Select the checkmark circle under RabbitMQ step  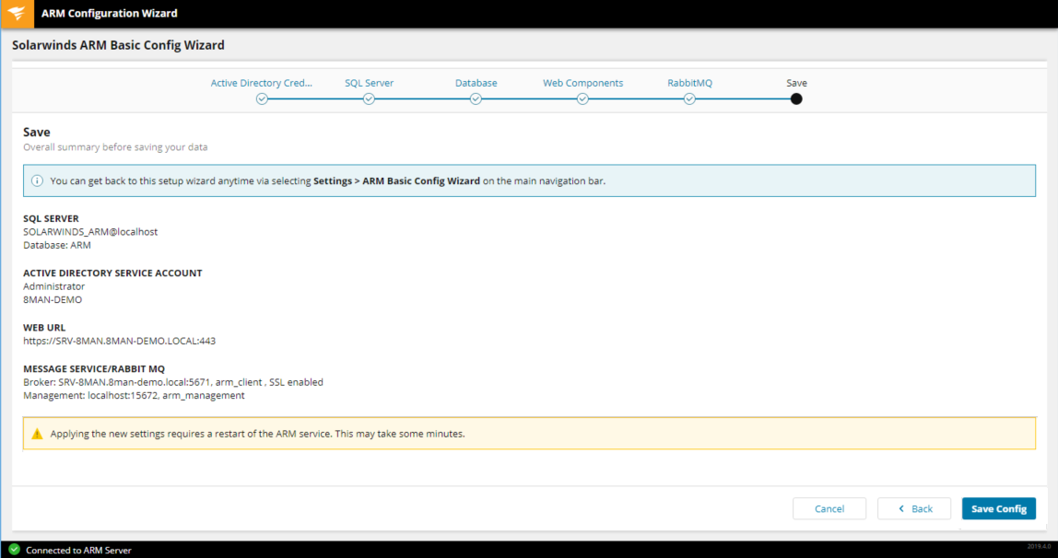pyautogui.click(x=689, y=99)
